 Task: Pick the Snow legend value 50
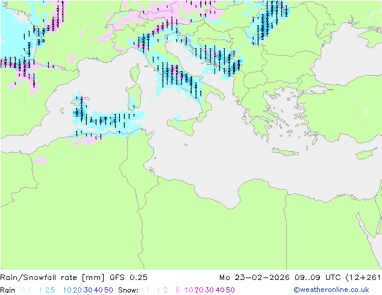click(230, 290)
